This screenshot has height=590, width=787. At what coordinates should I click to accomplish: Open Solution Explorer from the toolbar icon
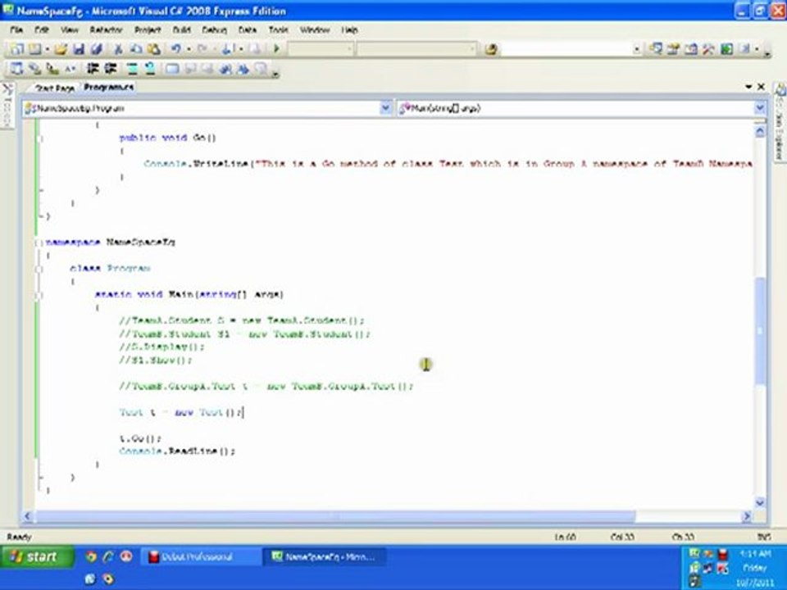tap(655, 48)
